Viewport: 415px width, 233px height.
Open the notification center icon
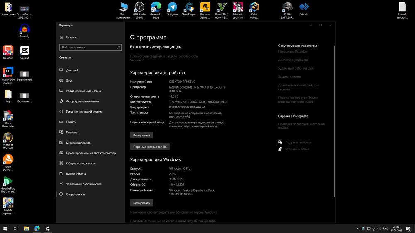408,228
